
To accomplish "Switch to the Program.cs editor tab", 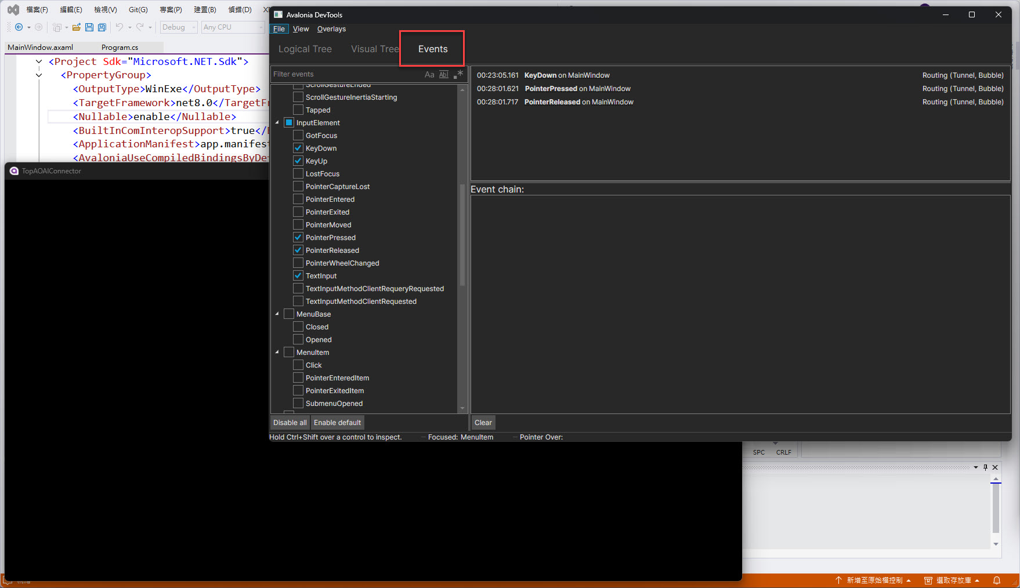I will (x=120, y=48).
